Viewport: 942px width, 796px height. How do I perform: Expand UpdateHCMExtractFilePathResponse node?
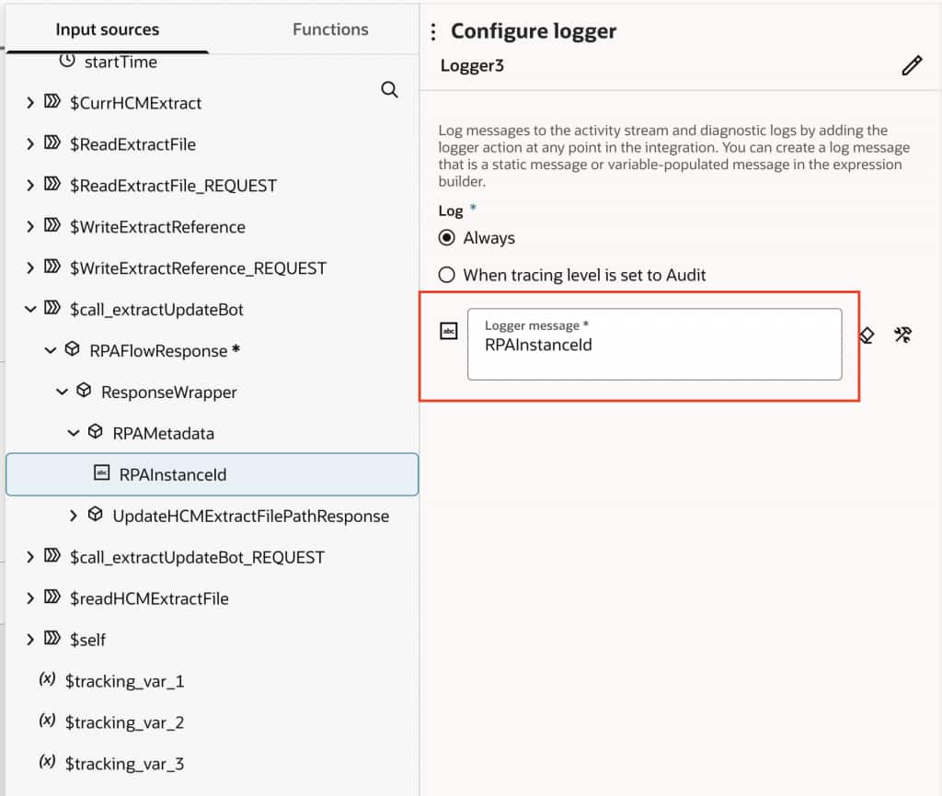(74, 516)
